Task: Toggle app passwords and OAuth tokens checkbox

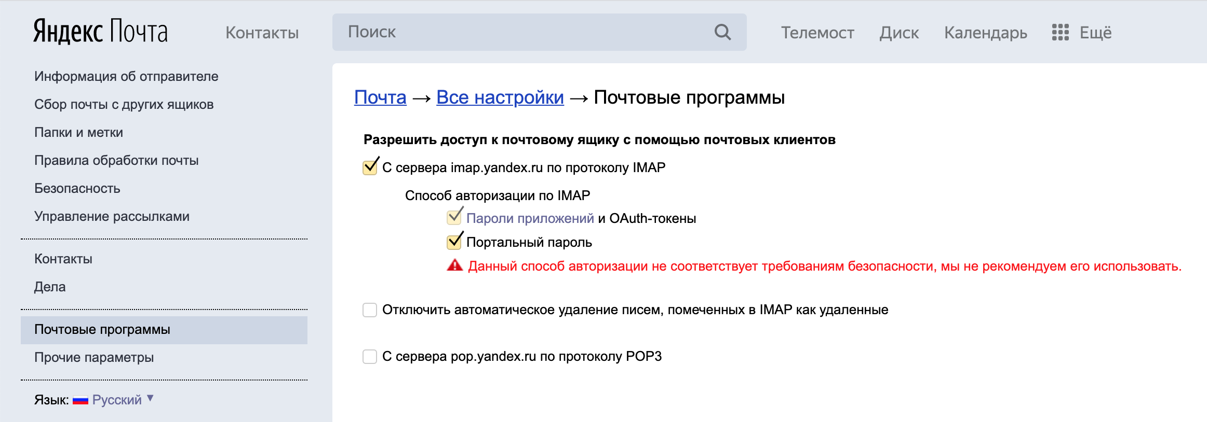Action: [454, 218]
